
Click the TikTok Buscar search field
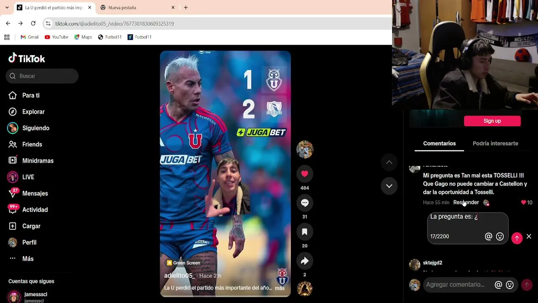tap(42, 76)
